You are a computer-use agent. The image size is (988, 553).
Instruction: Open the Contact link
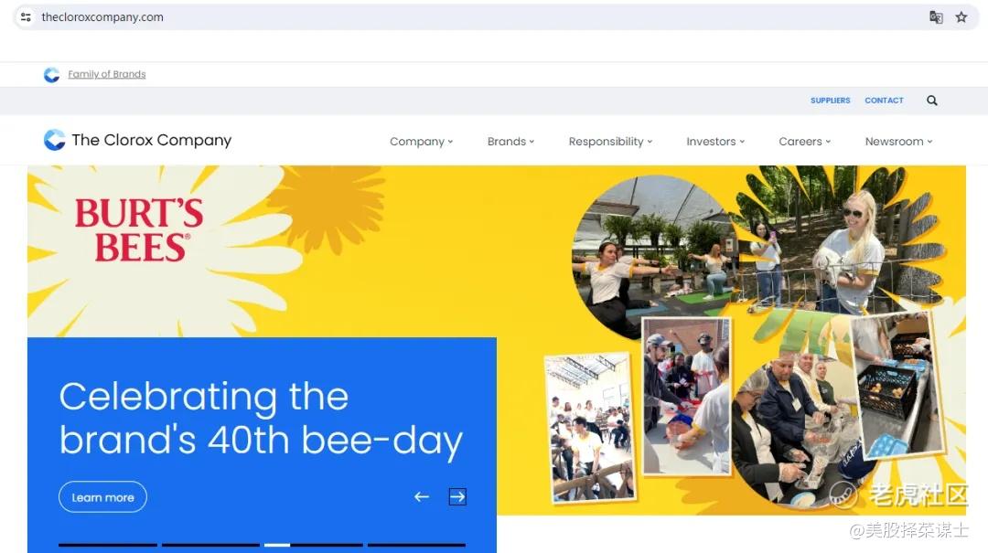(884, 101)
